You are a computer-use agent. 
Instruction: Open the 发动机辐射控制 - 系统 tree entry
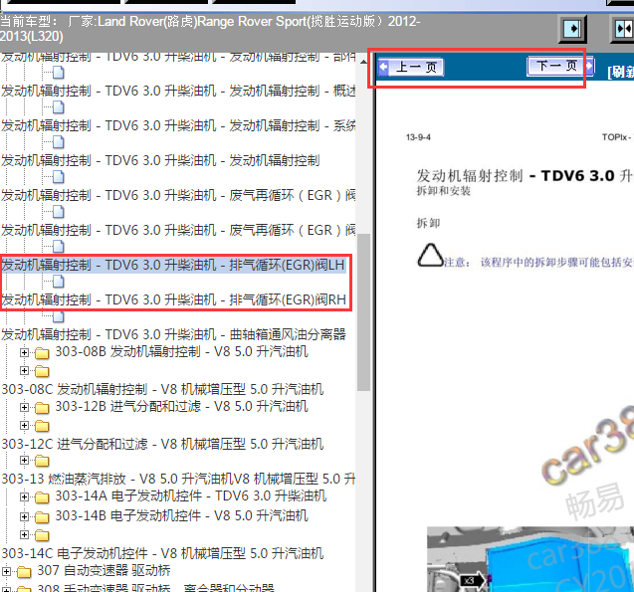pyautogui.click(x=178, y=125)
